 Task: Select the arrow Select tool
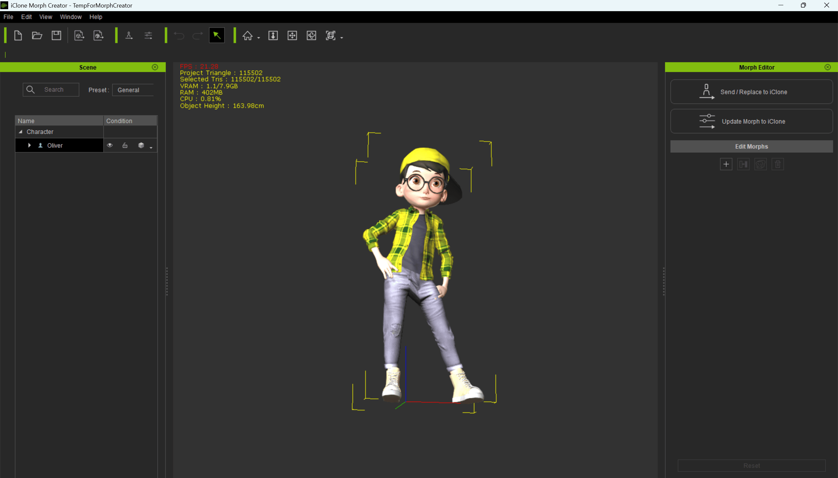tap(217, 35)
